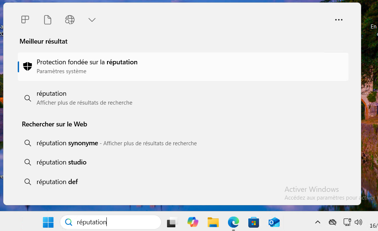Open Task View from taskbar
This screenshot has height=231, width=378.
pos(172,222)
